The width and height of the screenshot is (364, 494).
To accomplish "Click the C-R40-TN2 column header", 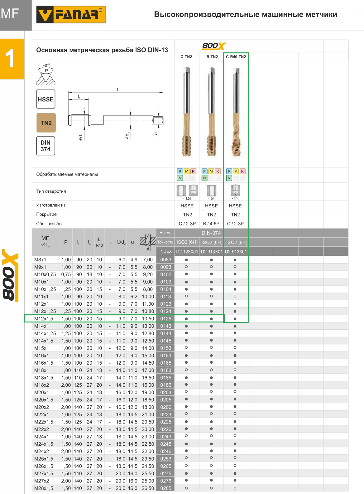I will (236, 57).
